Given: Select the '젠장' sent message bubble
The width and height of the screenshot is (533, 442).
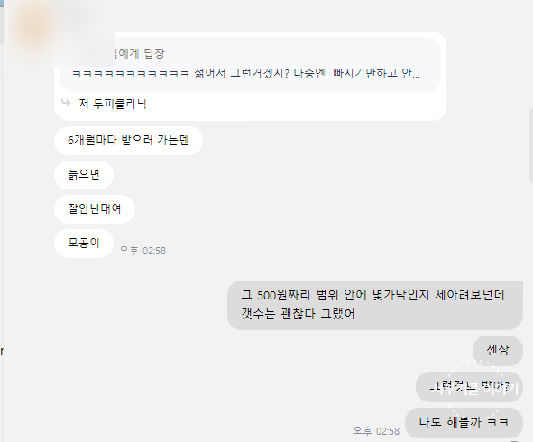Looking at the screenshot, I should point(498,350).
